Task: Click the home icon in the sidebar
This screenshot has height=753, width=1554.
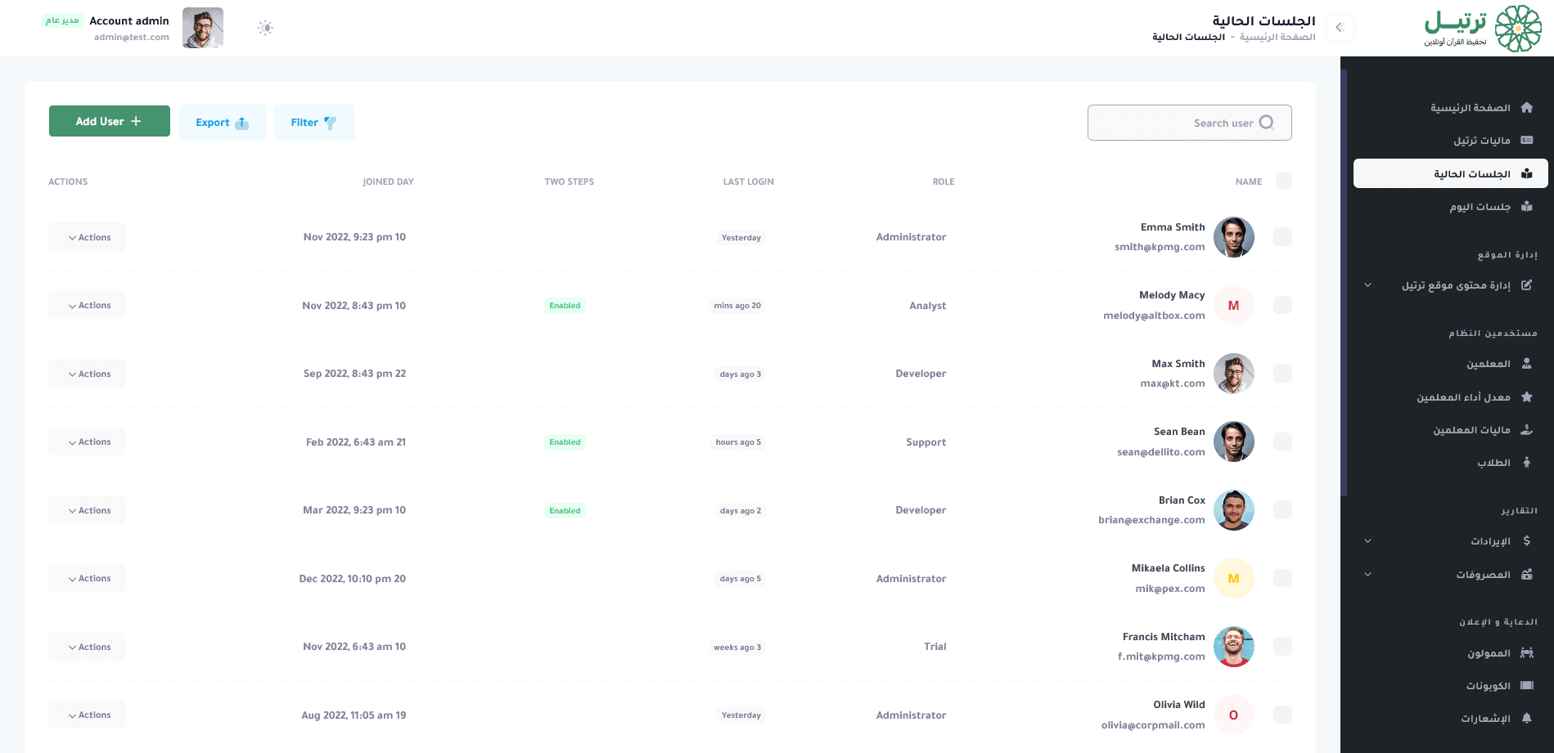Action: 1526,108
